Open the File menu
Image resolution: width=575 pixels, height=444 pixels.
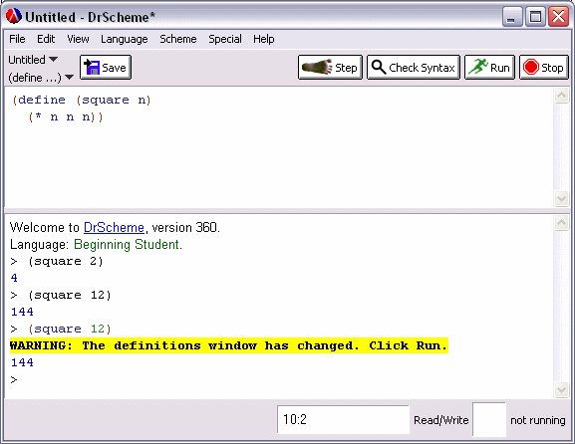point(17,39)
